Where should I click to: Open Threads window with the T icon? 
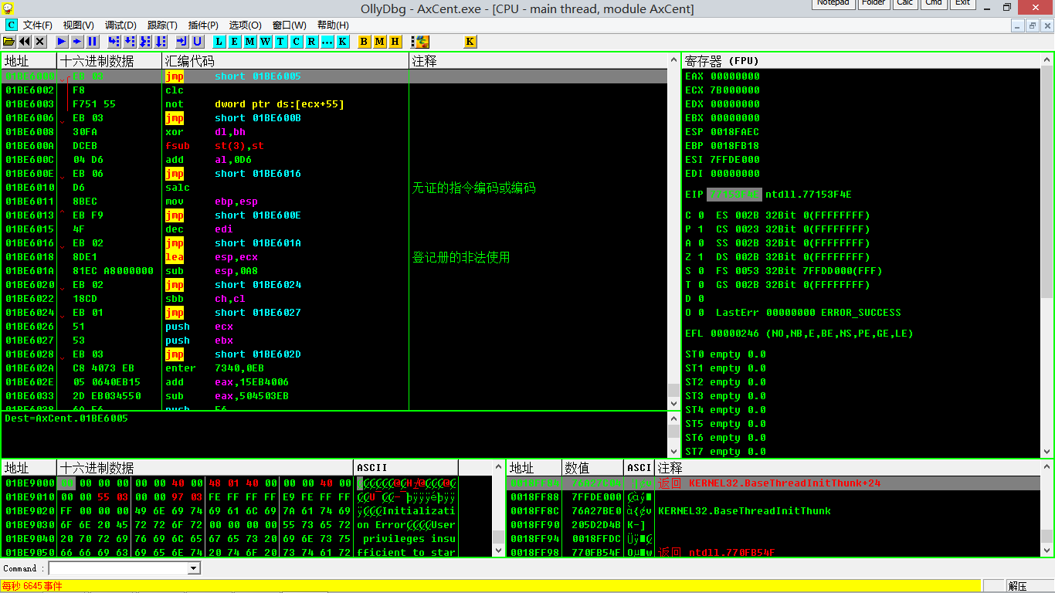pyautogui.click(x=281, y=41)
